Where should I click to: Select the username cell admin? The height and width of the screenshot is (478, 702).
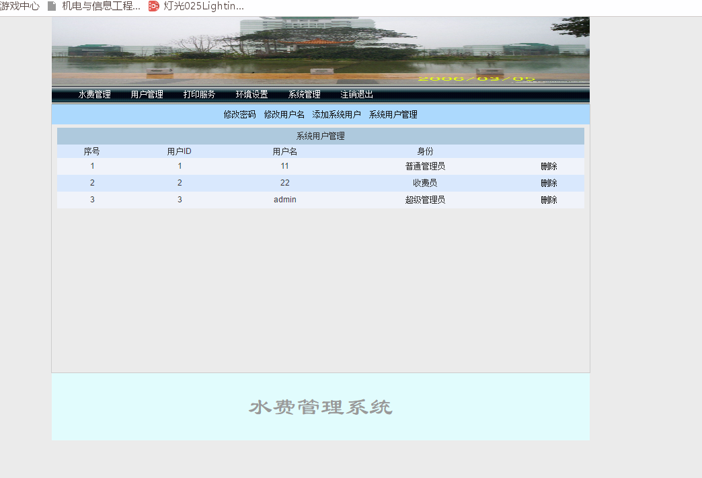click(x=284, y=200)
